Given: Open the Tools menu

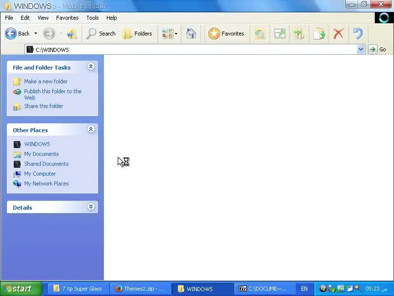Looking at the screenshot, I should [93, 18].
